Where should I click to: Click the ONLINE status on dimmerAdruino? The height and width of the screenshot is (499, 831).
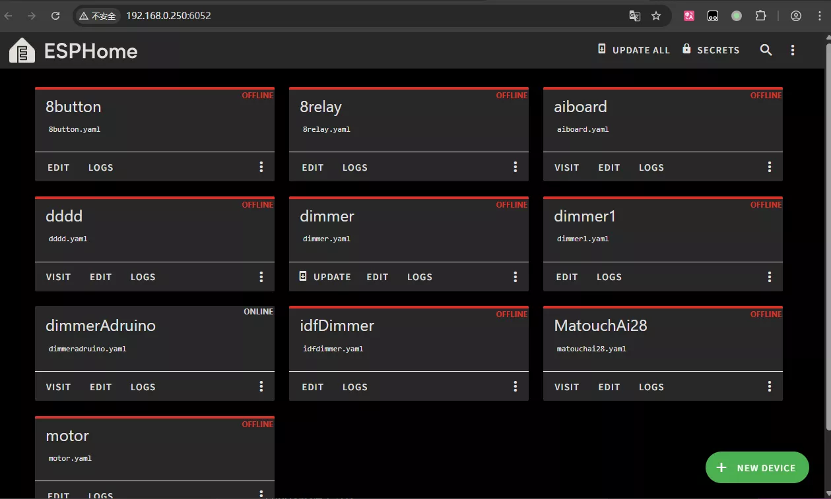pos(258,312)
